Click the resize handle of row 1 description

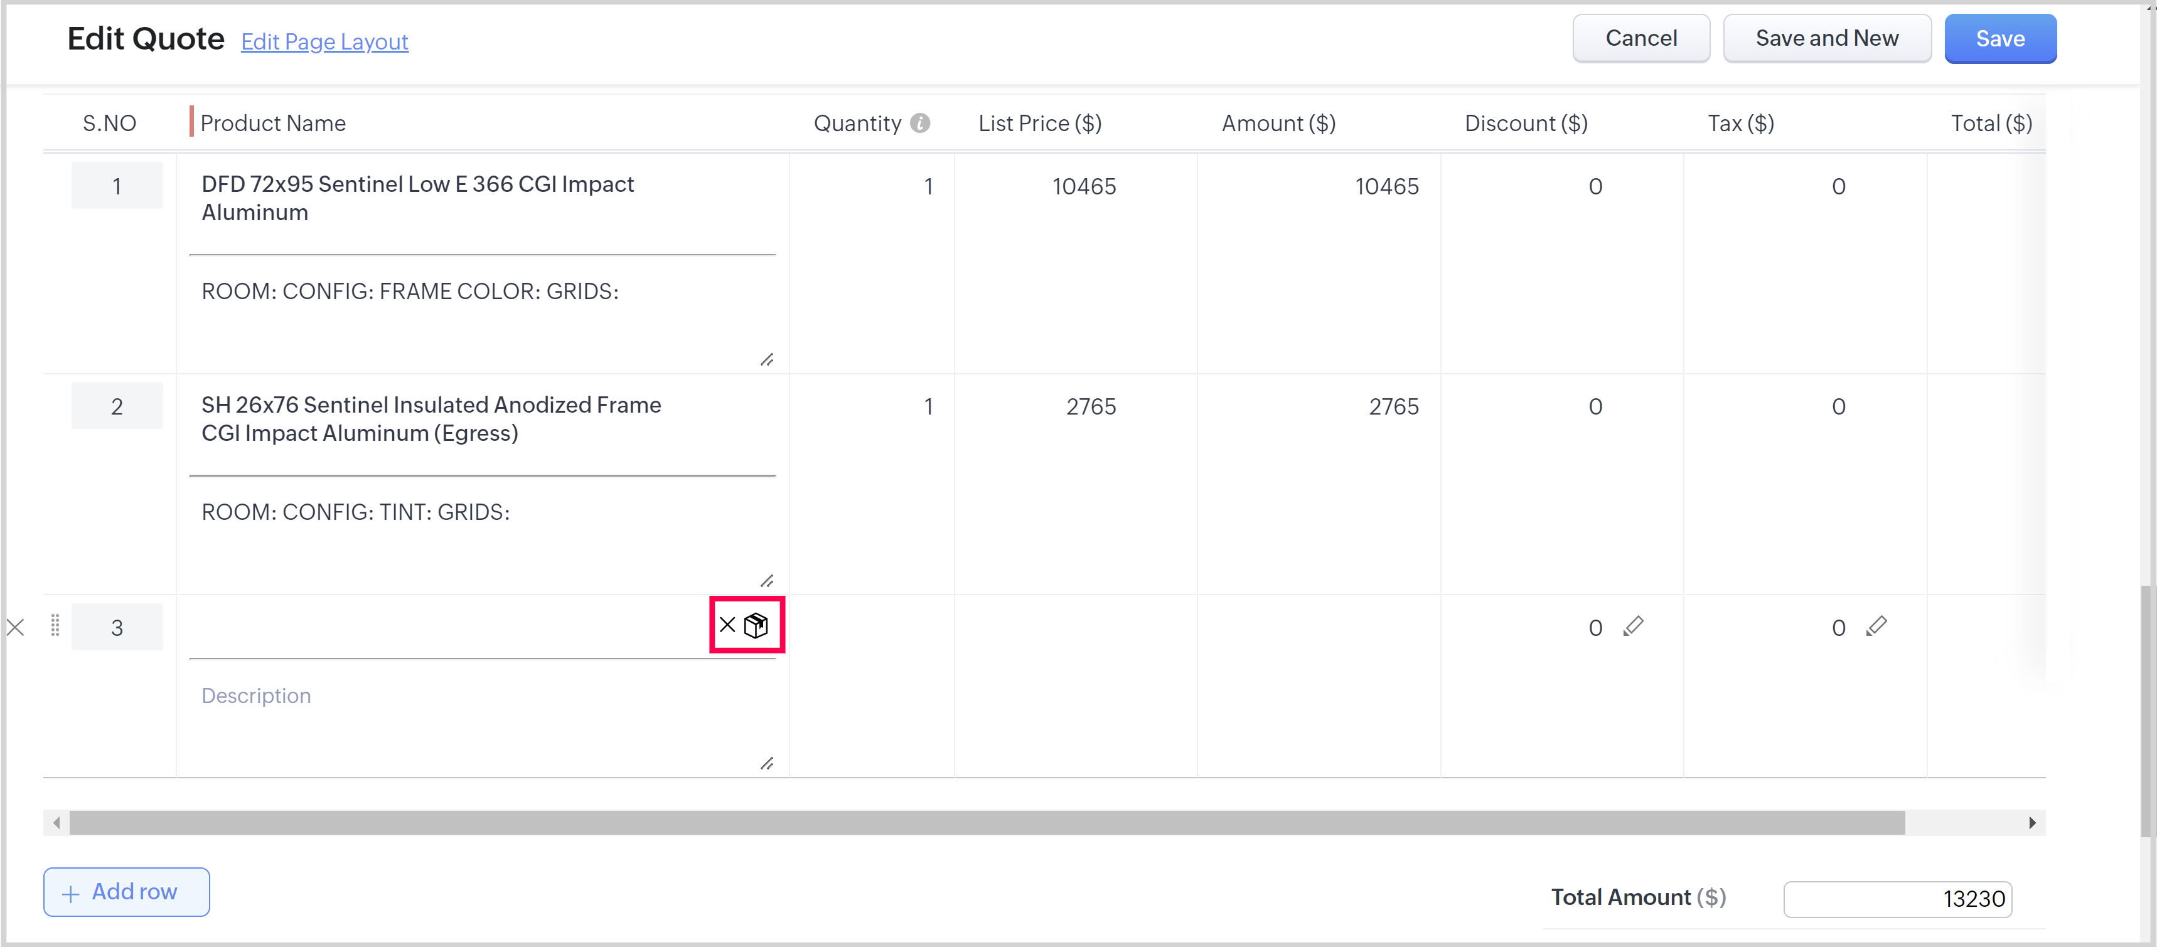click(766, 360)
